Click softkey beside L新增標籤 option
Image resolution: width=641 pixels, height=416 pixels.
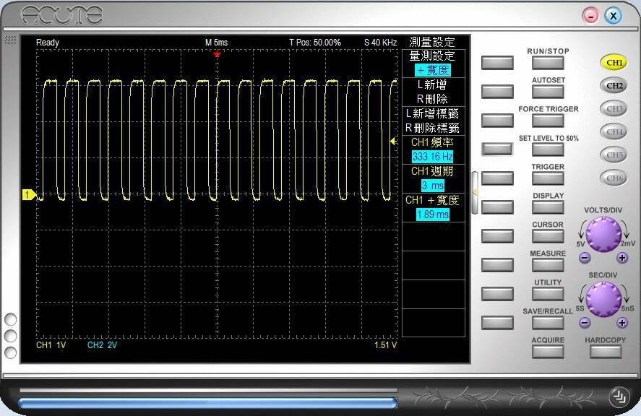point(497,121)
